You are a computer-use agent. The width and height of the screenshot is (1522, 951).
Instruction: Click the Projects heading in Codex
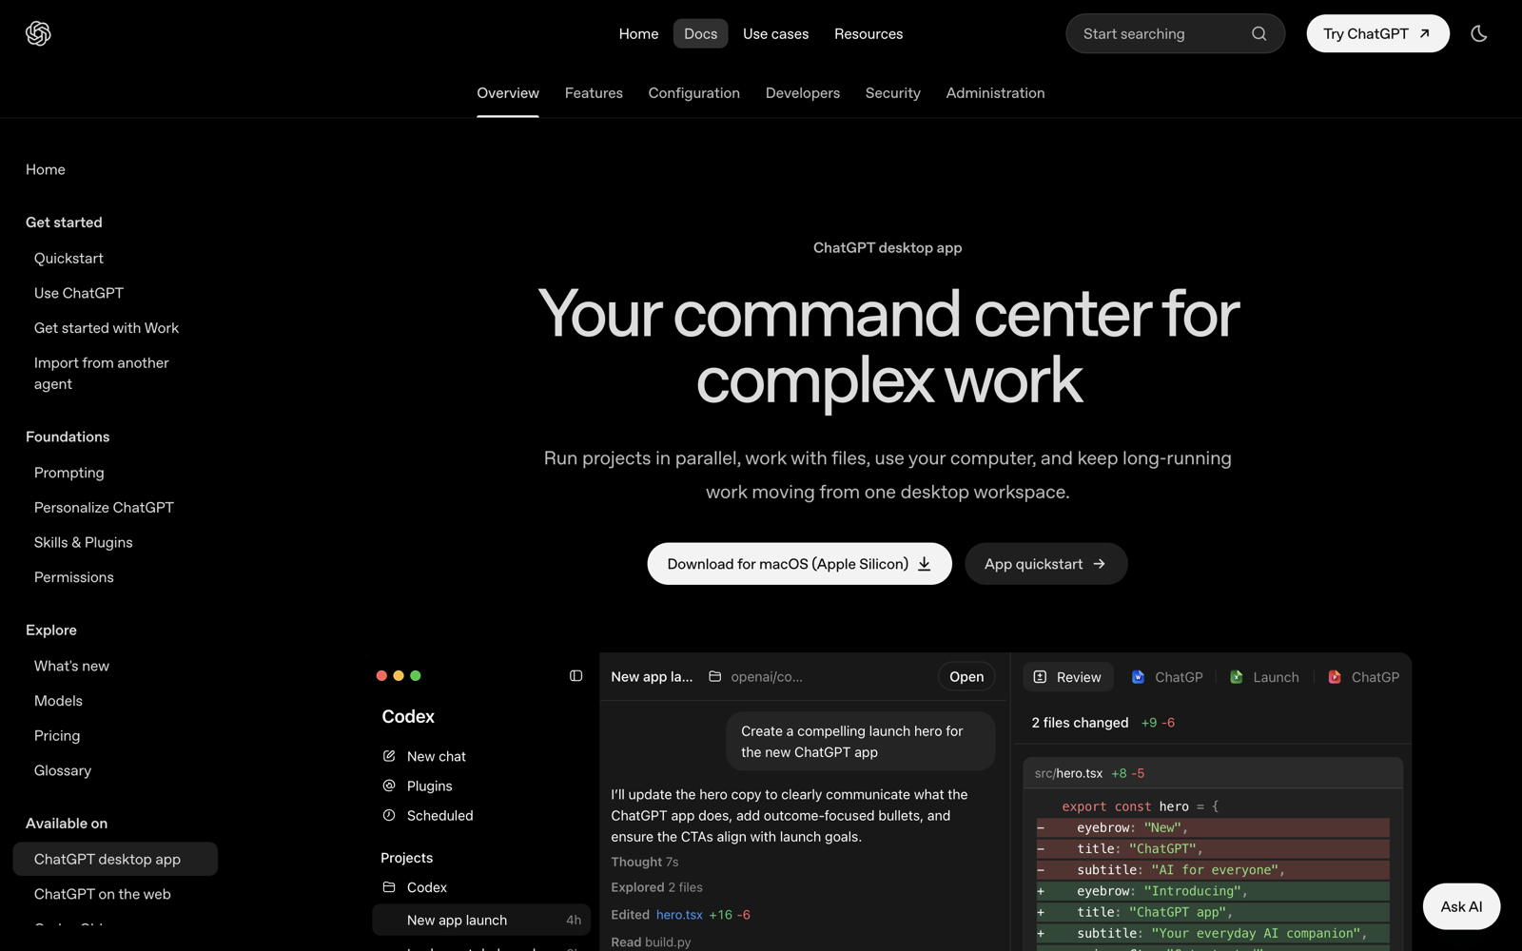(406, 858)
